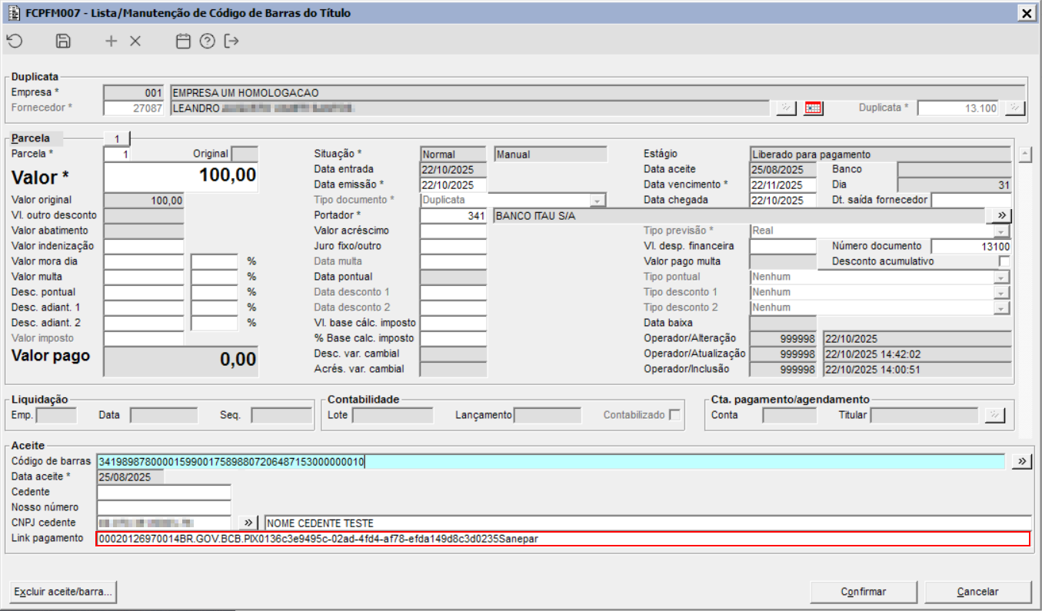Open the help question-mark toolbar icon

coord(207,42)
